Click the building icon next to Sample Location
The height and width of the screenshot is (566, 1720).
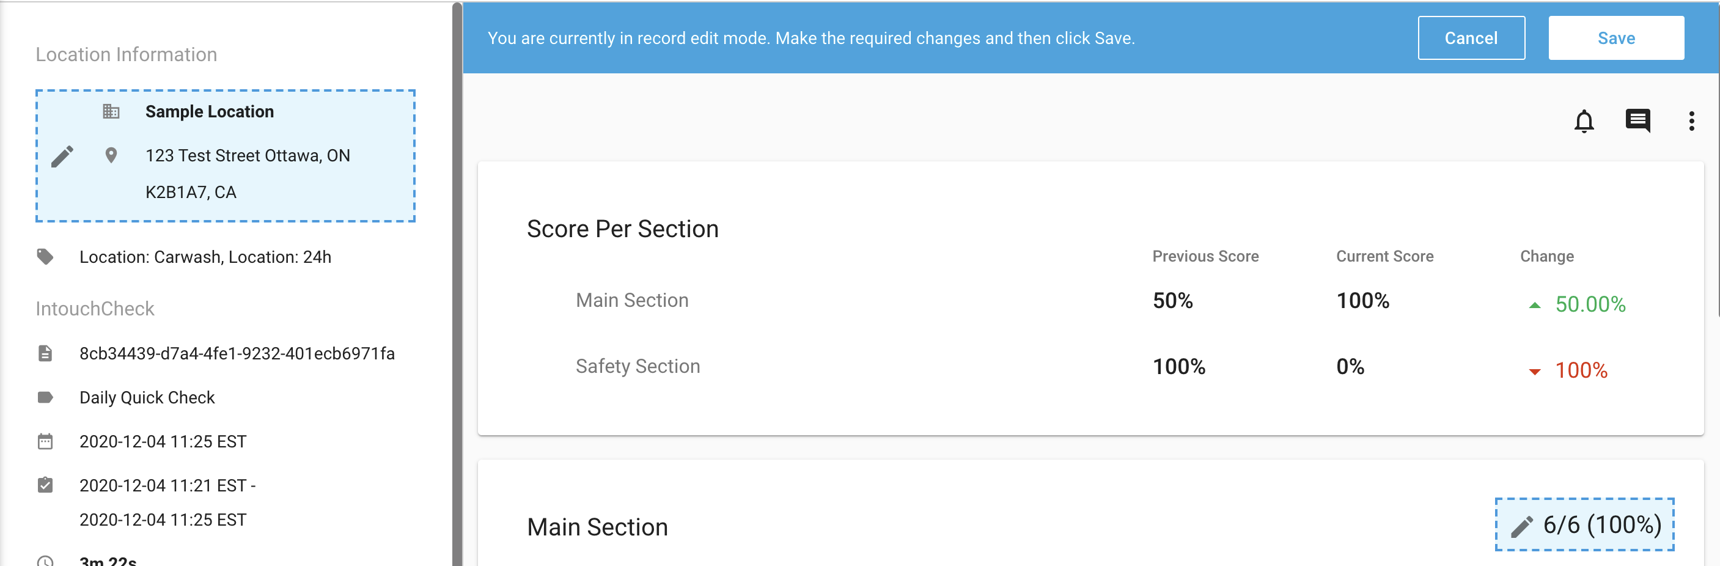[x=111, y=111]
